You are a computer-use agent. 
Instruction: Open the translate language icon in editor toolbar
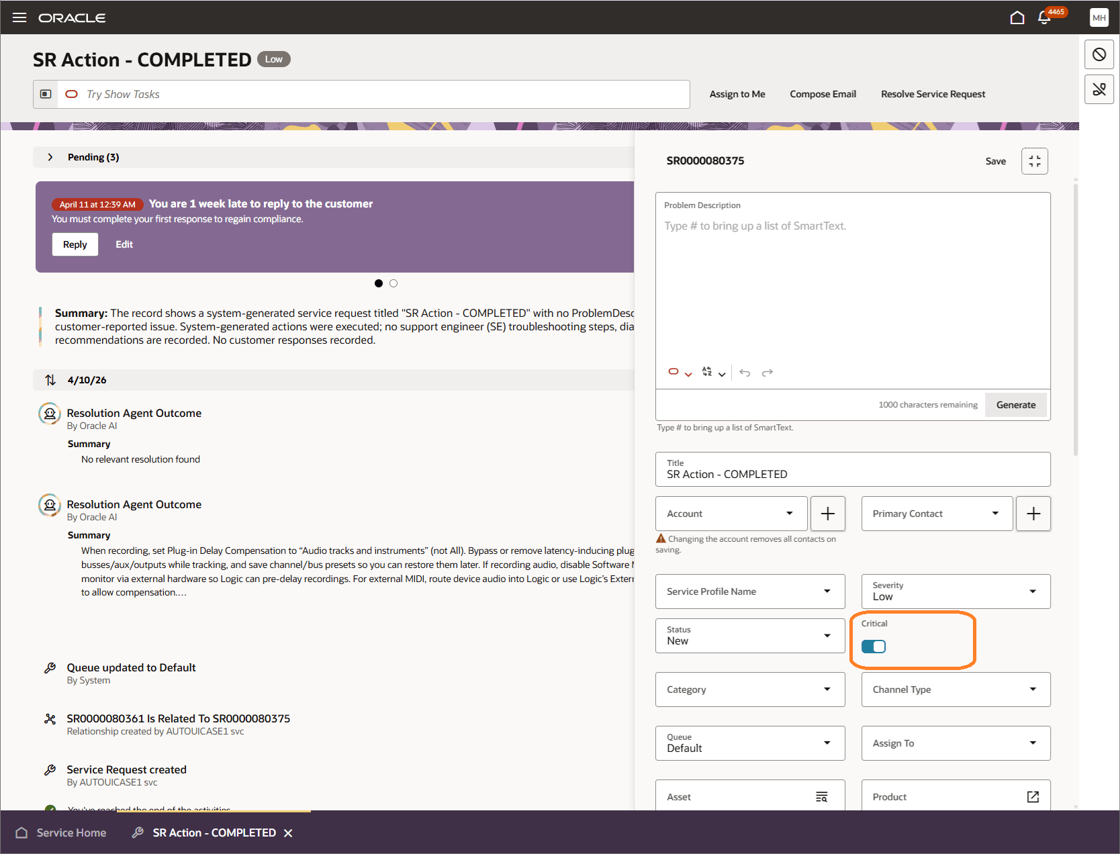pyautogui.click(x=713, y=373)
